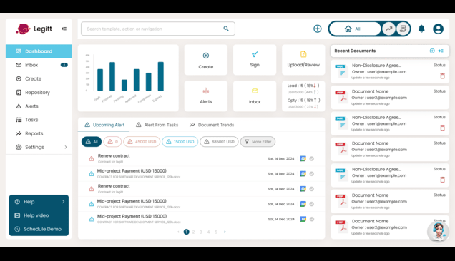The width and height of the screenshot is (455, 261).
Task: Click the inbox unread count badge
Action: [64, 65]
